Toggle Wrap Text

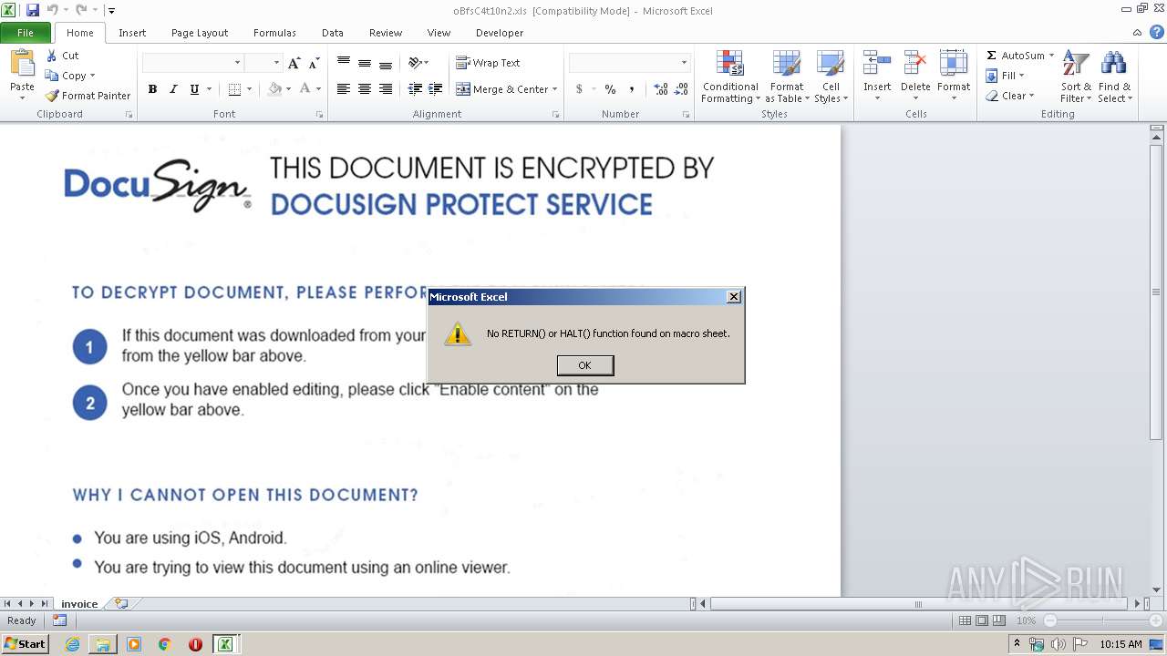[488, 63]
